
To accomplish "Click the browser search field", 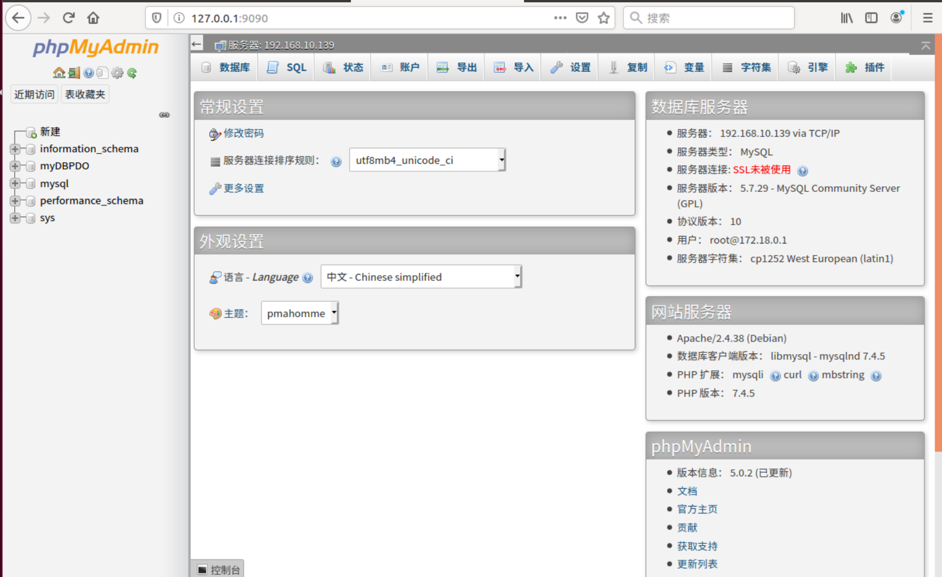I will [709, 18].
